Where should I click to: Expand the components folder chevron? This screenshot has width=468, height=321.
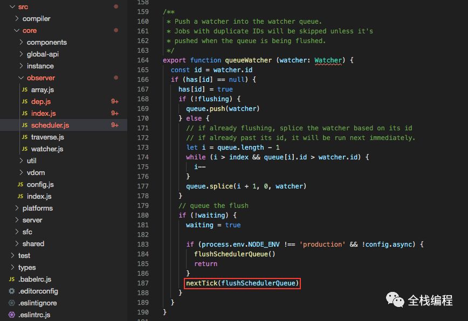tap(21, 42)
